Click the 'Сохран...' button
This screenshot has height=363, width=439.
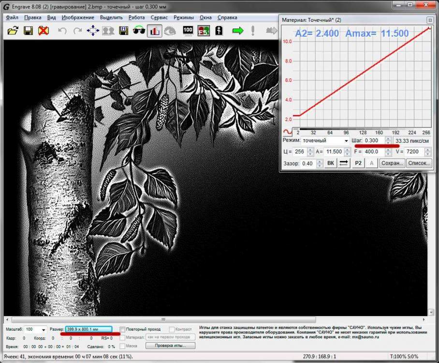[x=392, y=163]
